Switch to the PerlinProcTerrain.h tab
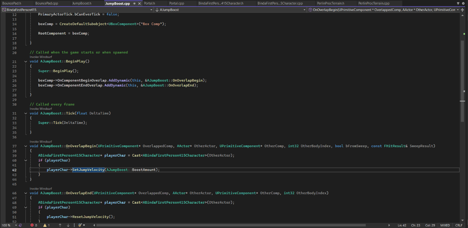Screen dimensions: 468x228 tap(330, 4)
